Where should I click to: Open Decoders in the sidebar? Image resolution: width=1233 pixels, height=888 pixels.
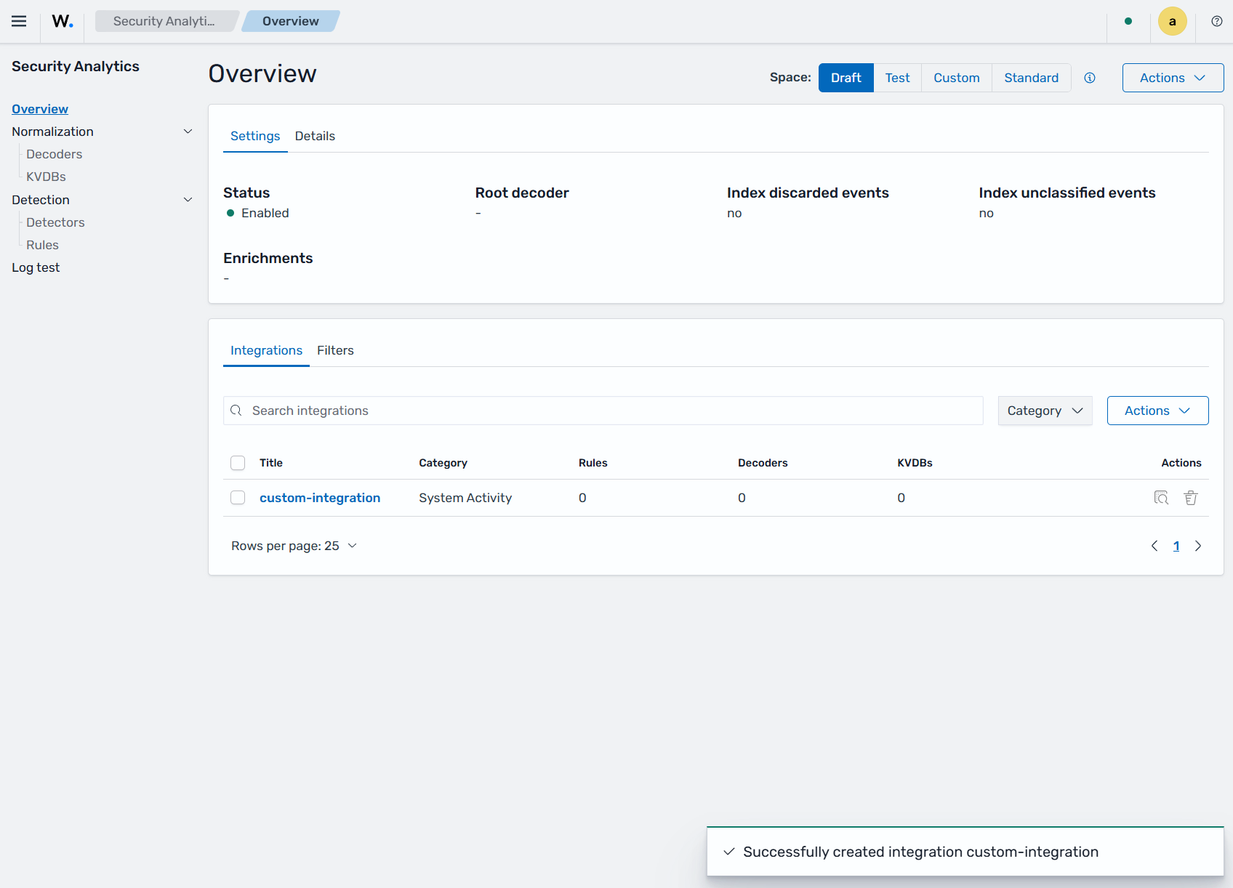[x=55, y=154]
